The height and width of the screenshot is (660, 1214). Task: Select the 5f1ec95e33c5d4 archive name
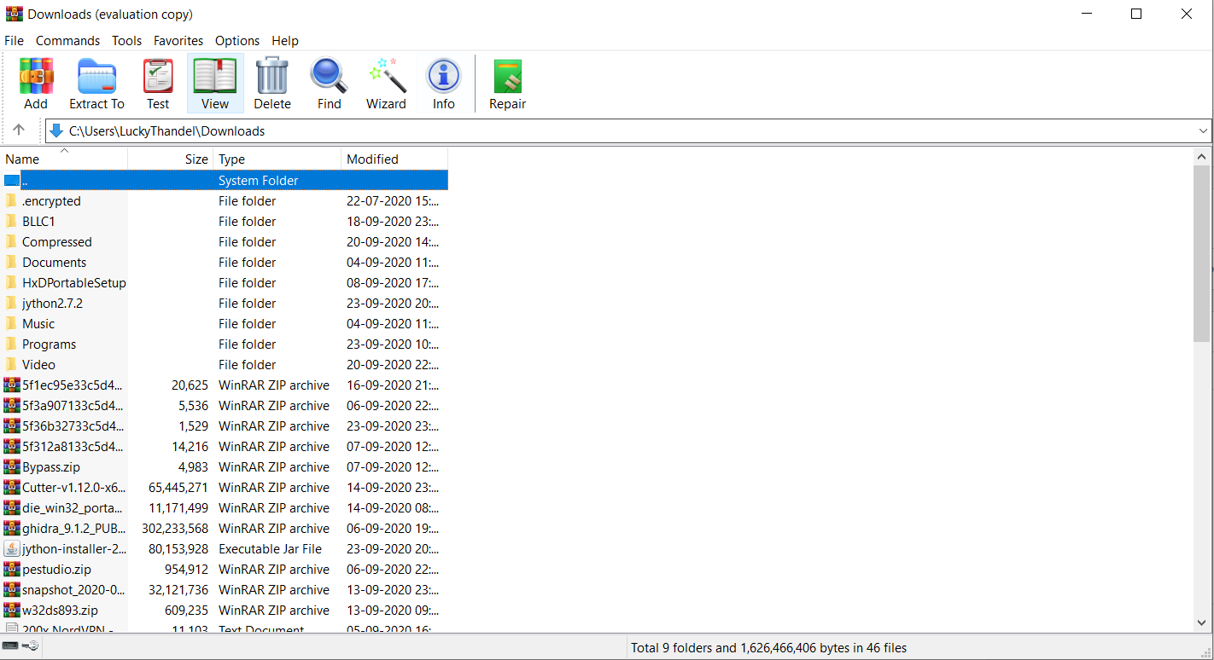pos(73,385)
